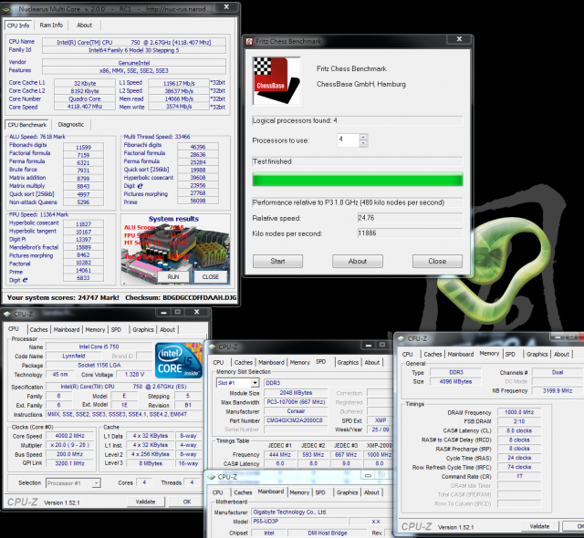Open the About tab in Nuclearus
The height and width of the screenshot is (538, 584).
84,26
